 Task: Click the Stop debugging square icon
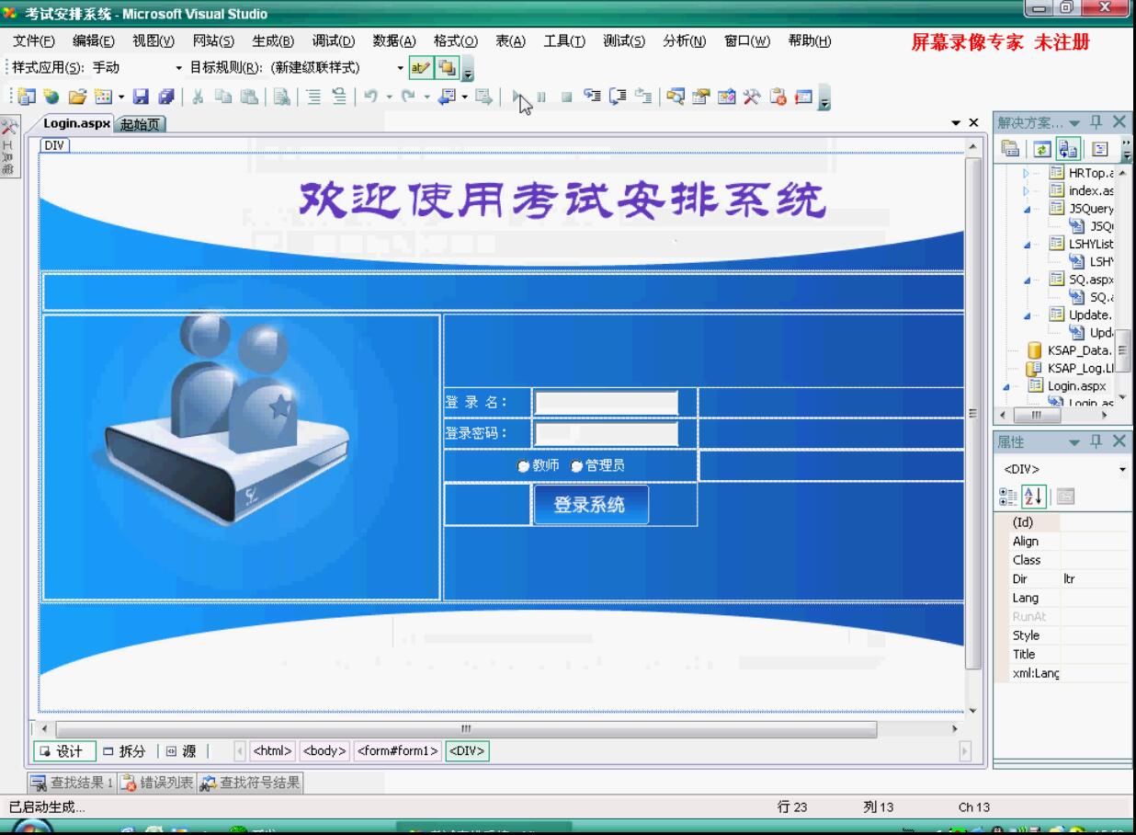[x=567, y=97]
